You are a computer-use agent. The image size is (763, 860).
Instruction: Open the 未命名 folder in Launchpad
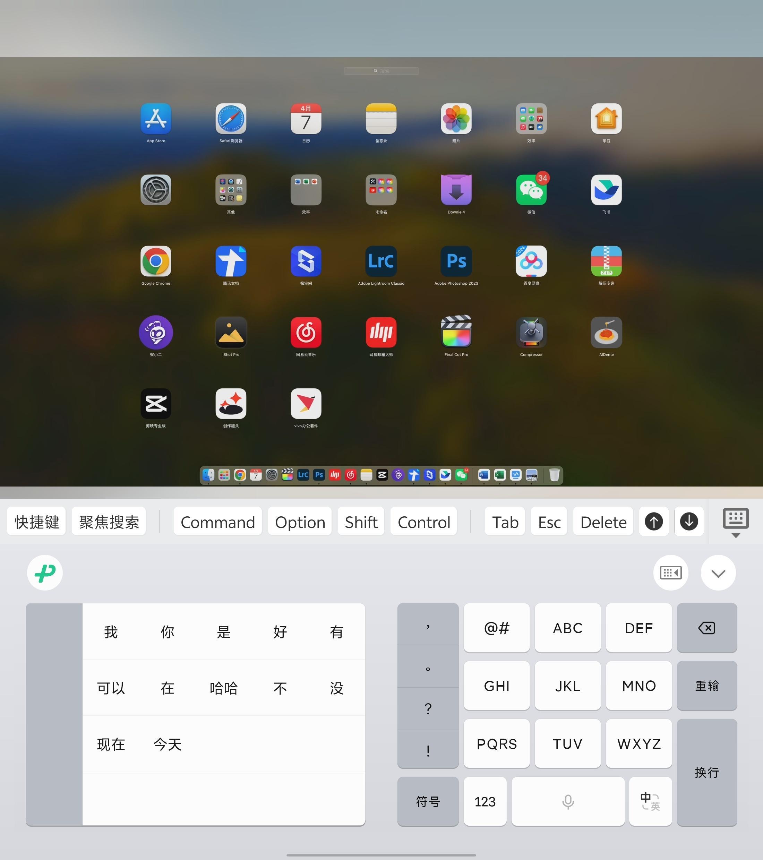pos(381,190)
